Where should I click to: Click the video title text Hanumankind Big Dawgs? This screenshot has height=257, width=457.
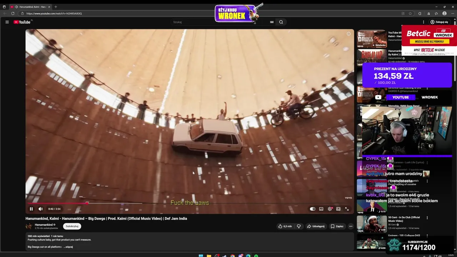point(106,218)
